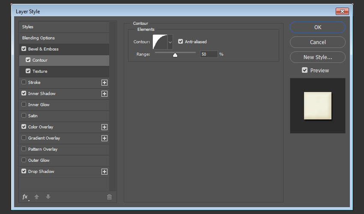This screenshot has height=214, width=364.
Task: Select the Styles entry in list
Action: pos(28,27)
